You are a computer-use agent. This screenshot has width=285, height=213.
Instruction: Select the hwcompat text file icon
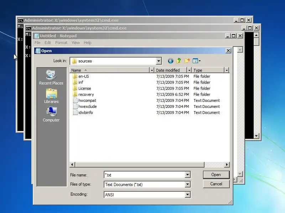[75, 100]
